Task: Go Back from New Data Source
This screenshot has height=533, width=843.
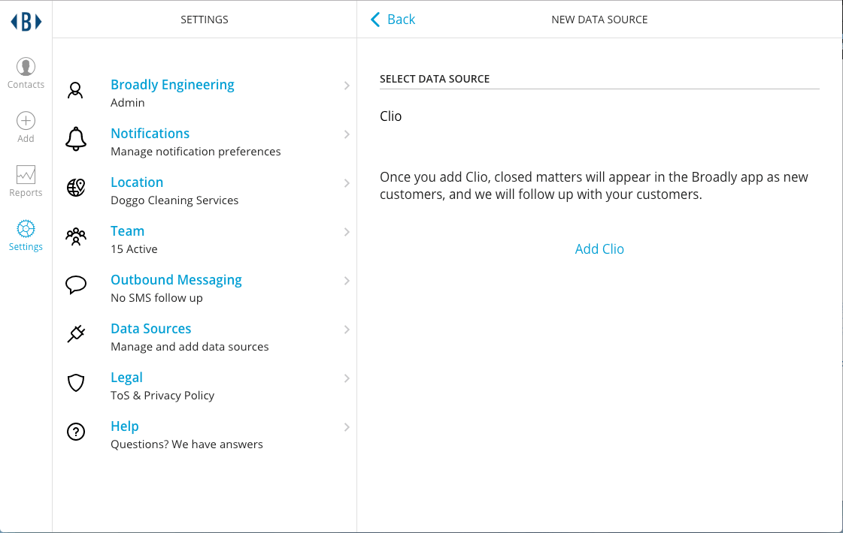Action: [x=393, y=20]
